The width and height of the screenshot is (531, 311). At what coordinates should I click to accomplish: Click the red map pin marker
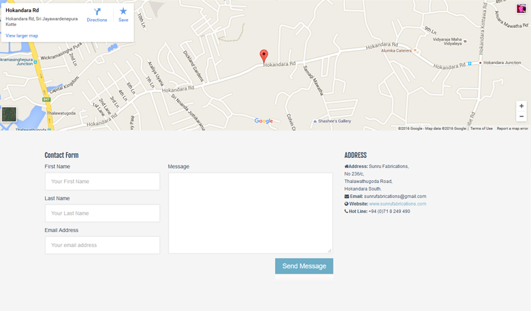tap(264, 56)
